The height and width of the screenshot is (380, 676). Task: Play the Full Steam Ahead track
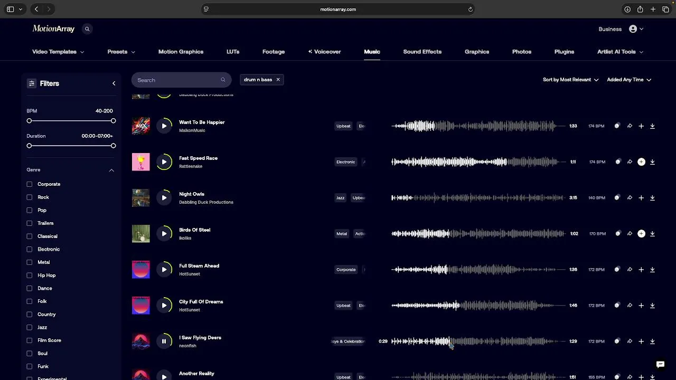point(164,270)
